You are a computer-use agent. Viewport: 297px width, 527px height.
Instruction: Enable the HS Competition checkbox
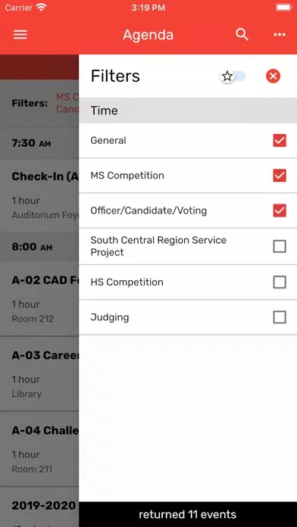pos(280,282)
